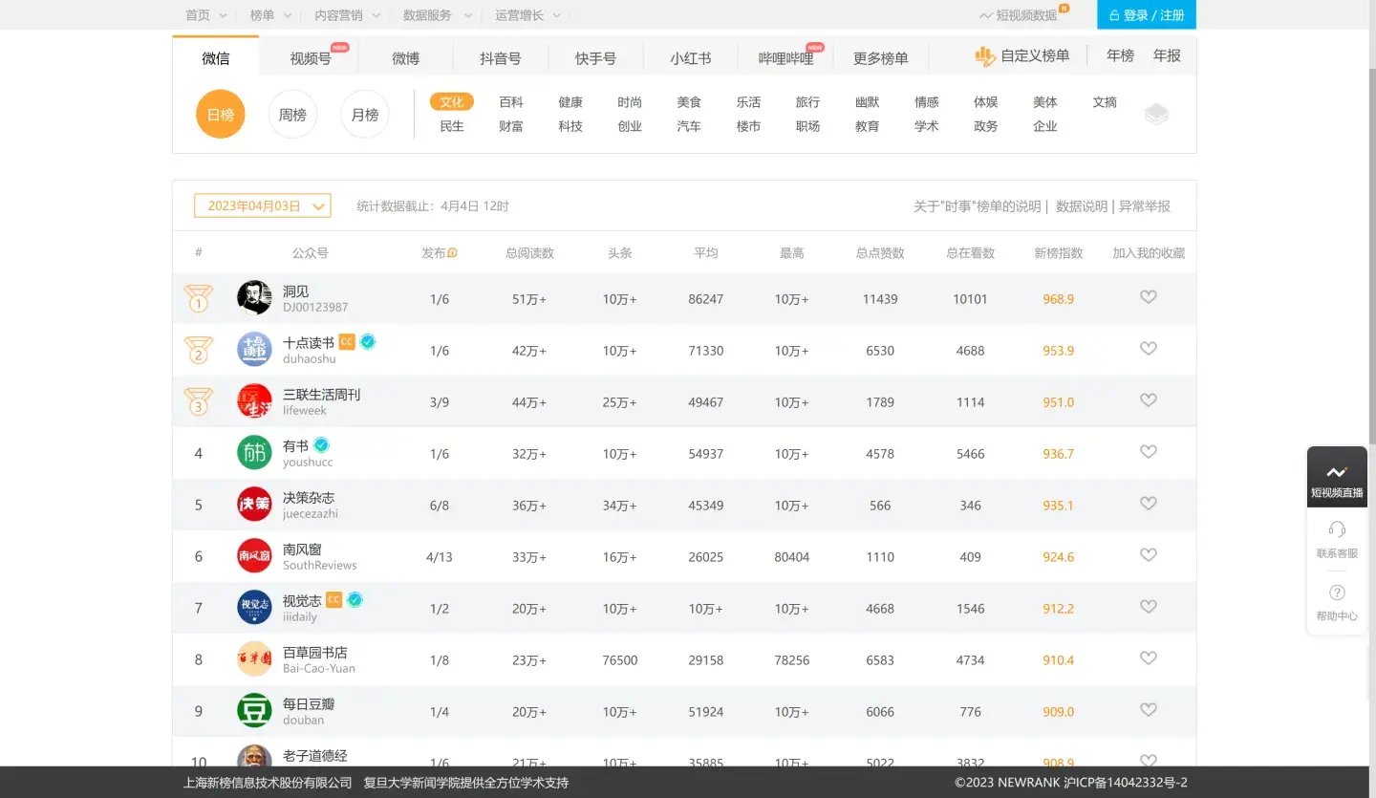The height and width of the screenshot is (798, 1376).
Task: Open 洞见 avatar image
Action: [x=254, y=298]
